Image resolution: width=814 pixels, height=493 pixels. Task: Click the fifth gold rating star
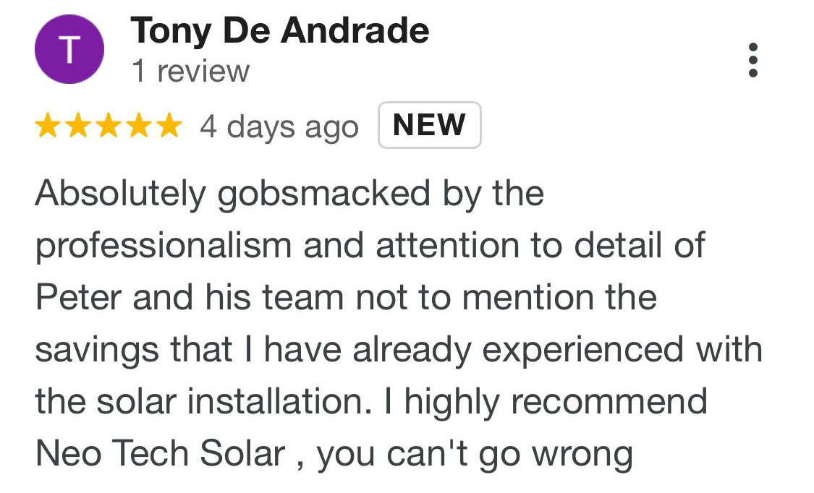pos(170,126)
